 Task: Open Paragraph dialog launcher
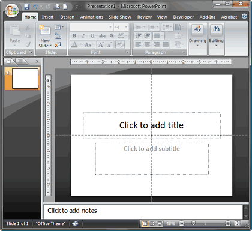[x=184, y=52]
